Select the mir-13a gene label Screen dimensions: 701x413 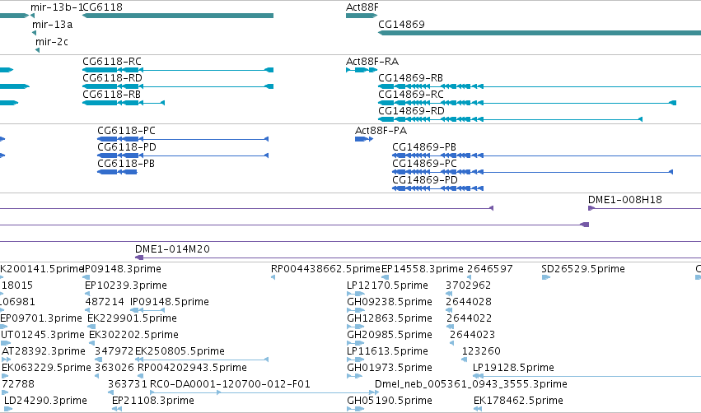click(52, 25)
